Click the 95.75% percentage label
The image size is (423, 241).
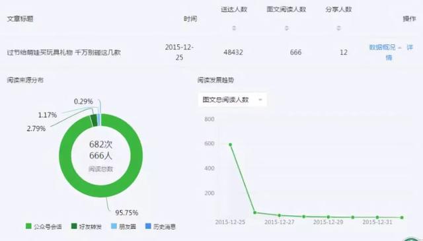(x=127, y=213)
